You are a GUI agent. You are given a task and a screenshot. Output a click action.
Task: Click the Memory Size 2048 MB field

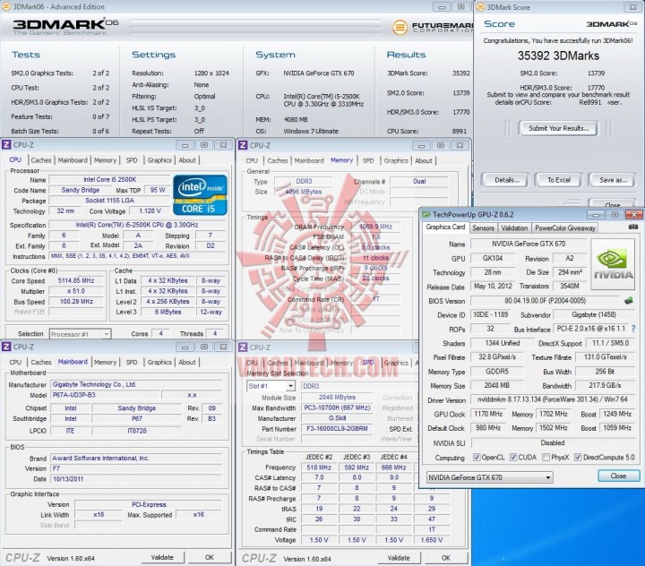point(496,385)
